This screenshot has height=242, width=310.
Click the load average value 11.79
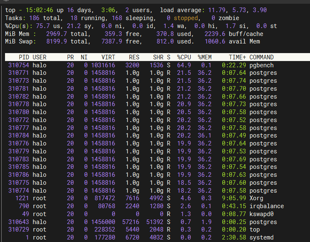217,10
